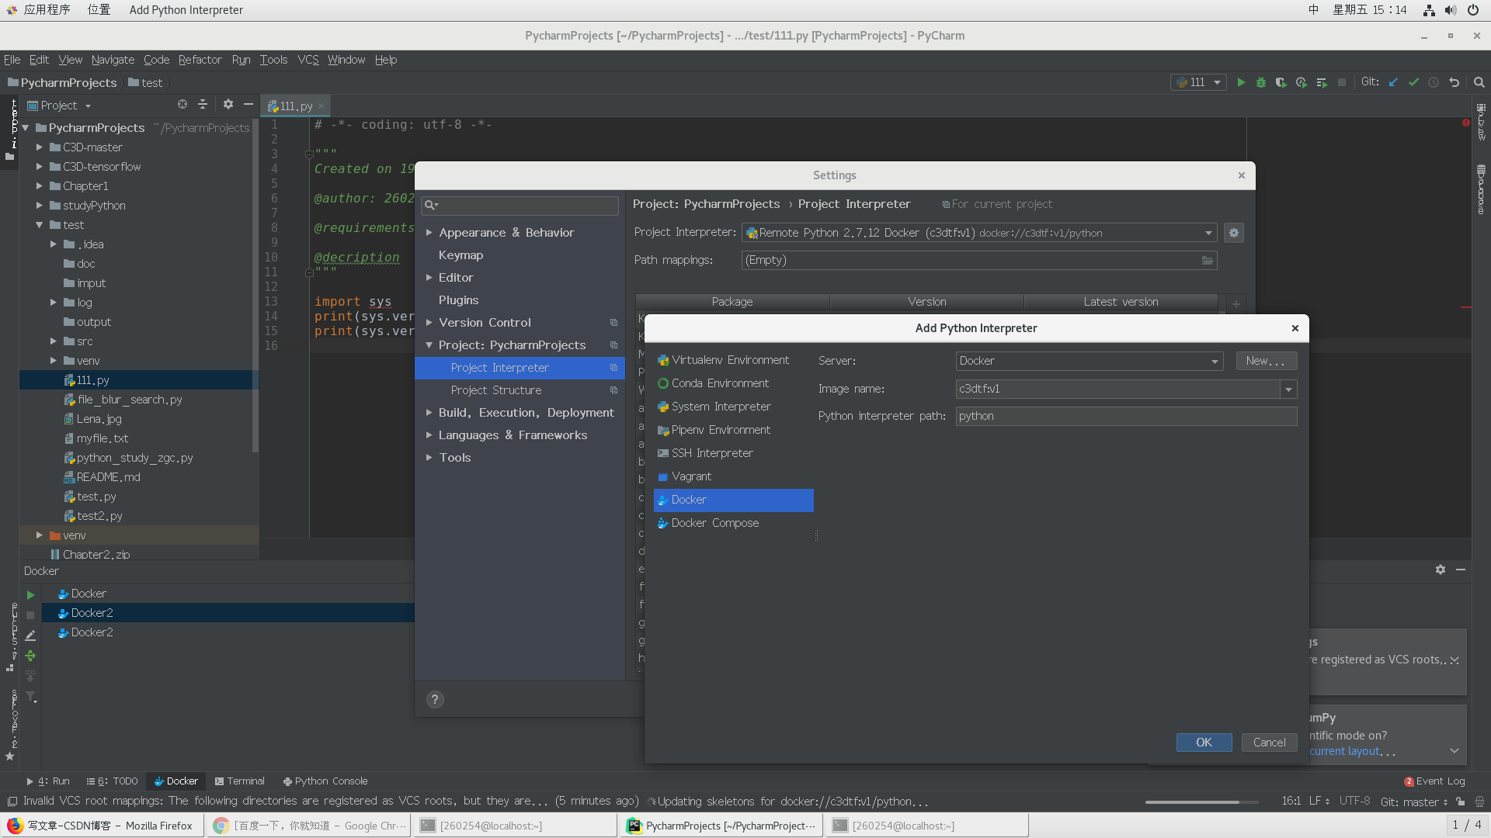Open the Server dropdown showing Docker

click(1089, 361)
